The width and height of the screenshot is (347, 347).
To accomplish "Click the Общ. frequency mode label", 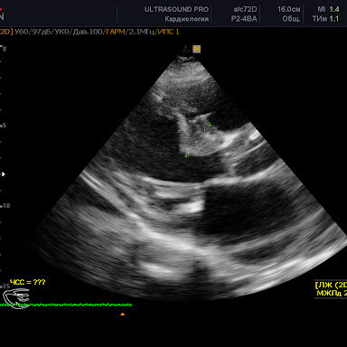I will [291, 19].
